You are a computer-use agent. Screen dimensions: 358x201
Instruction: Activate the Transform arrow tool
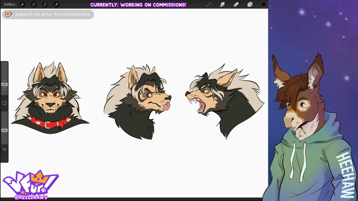(56, 4)
